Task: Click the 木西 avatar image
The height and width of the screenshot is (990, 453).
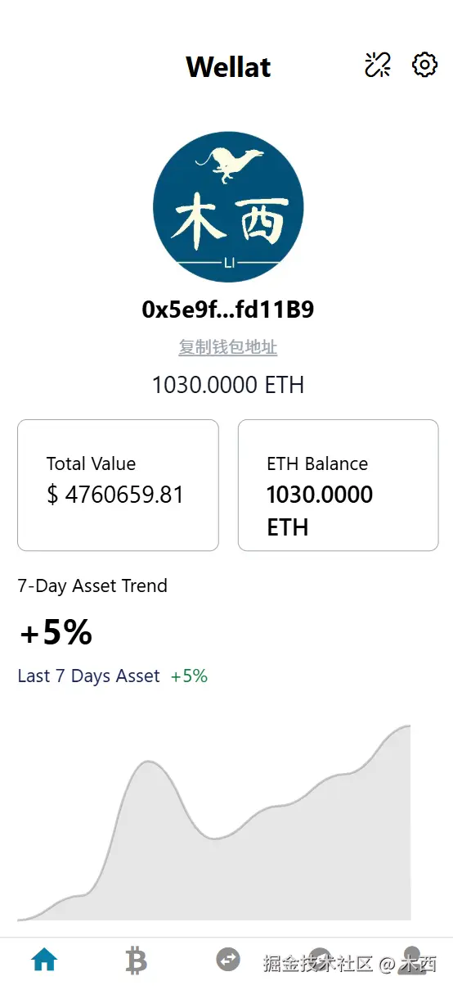Action: point(228,207)
